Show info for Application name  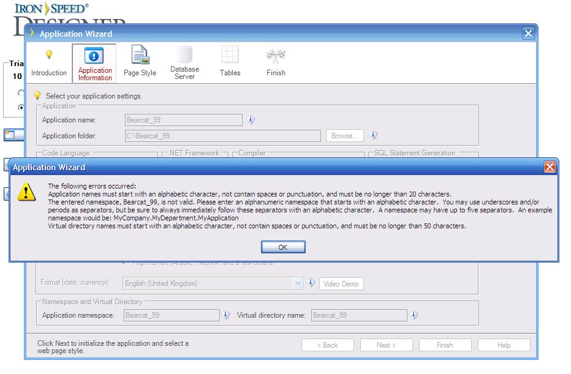251,120
